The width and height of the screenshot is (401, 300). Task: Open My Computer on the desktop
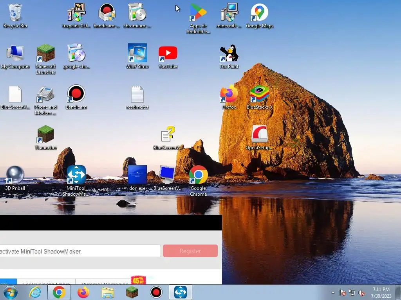pyautogui.click(x=15, y=56)
